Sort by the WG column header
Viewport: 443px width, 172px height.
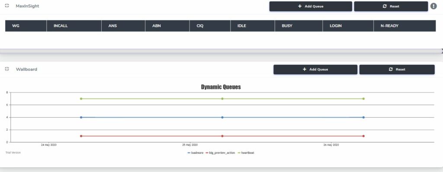click(26, 25)
